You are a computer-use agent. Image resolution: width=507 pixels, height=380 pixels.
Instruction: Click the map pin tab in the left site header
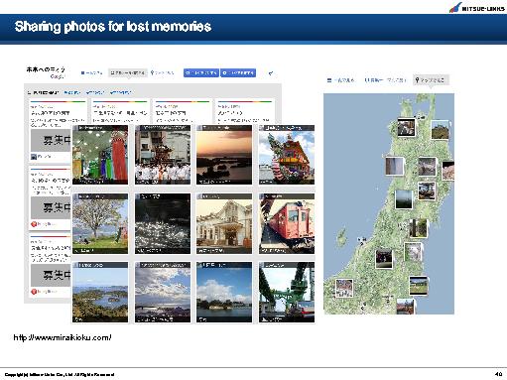click(x=162, y=72)
